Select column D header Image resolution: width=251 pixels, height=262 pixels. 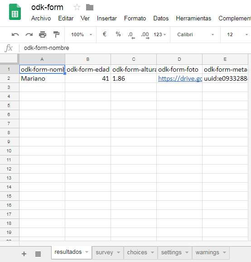tap(179, 59)
